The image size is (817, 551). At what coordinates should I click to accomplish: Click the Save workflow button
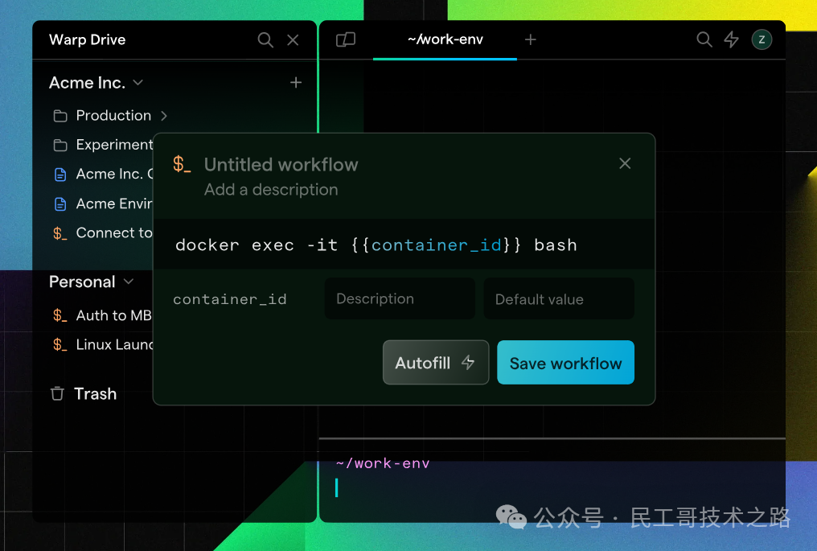pos(565,362)
